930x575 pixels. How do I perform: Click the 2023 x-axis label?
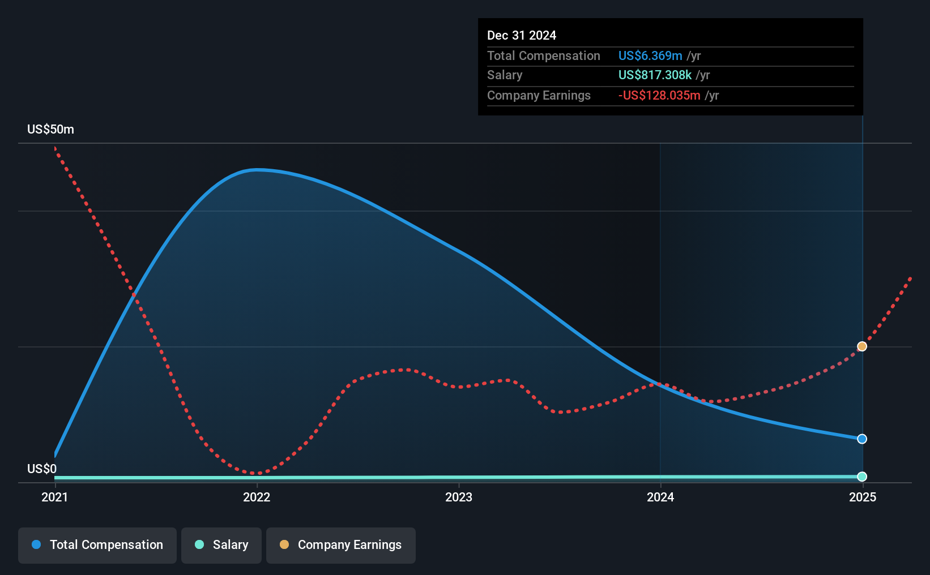tap(459, 497)
